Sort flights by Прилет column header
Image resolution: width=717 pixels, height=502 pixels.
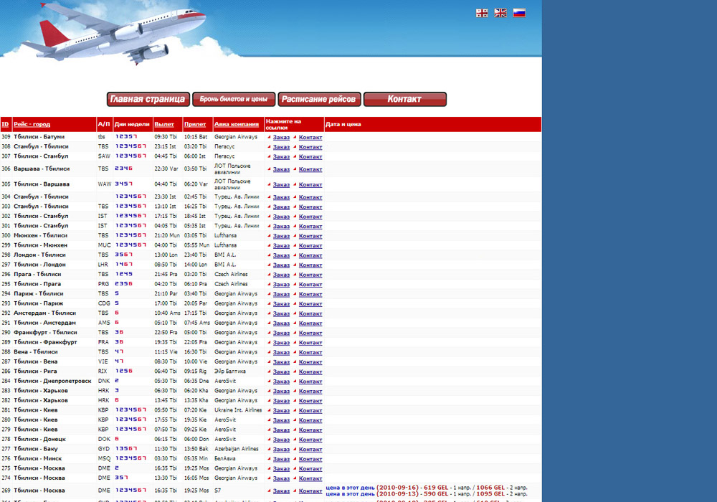click(x=194, y=125)
